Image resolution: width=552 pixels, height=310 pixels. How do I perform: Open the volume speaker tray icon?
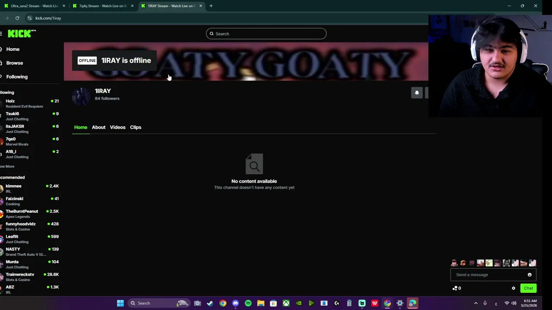pyautogui.click(x=514, y=303)
